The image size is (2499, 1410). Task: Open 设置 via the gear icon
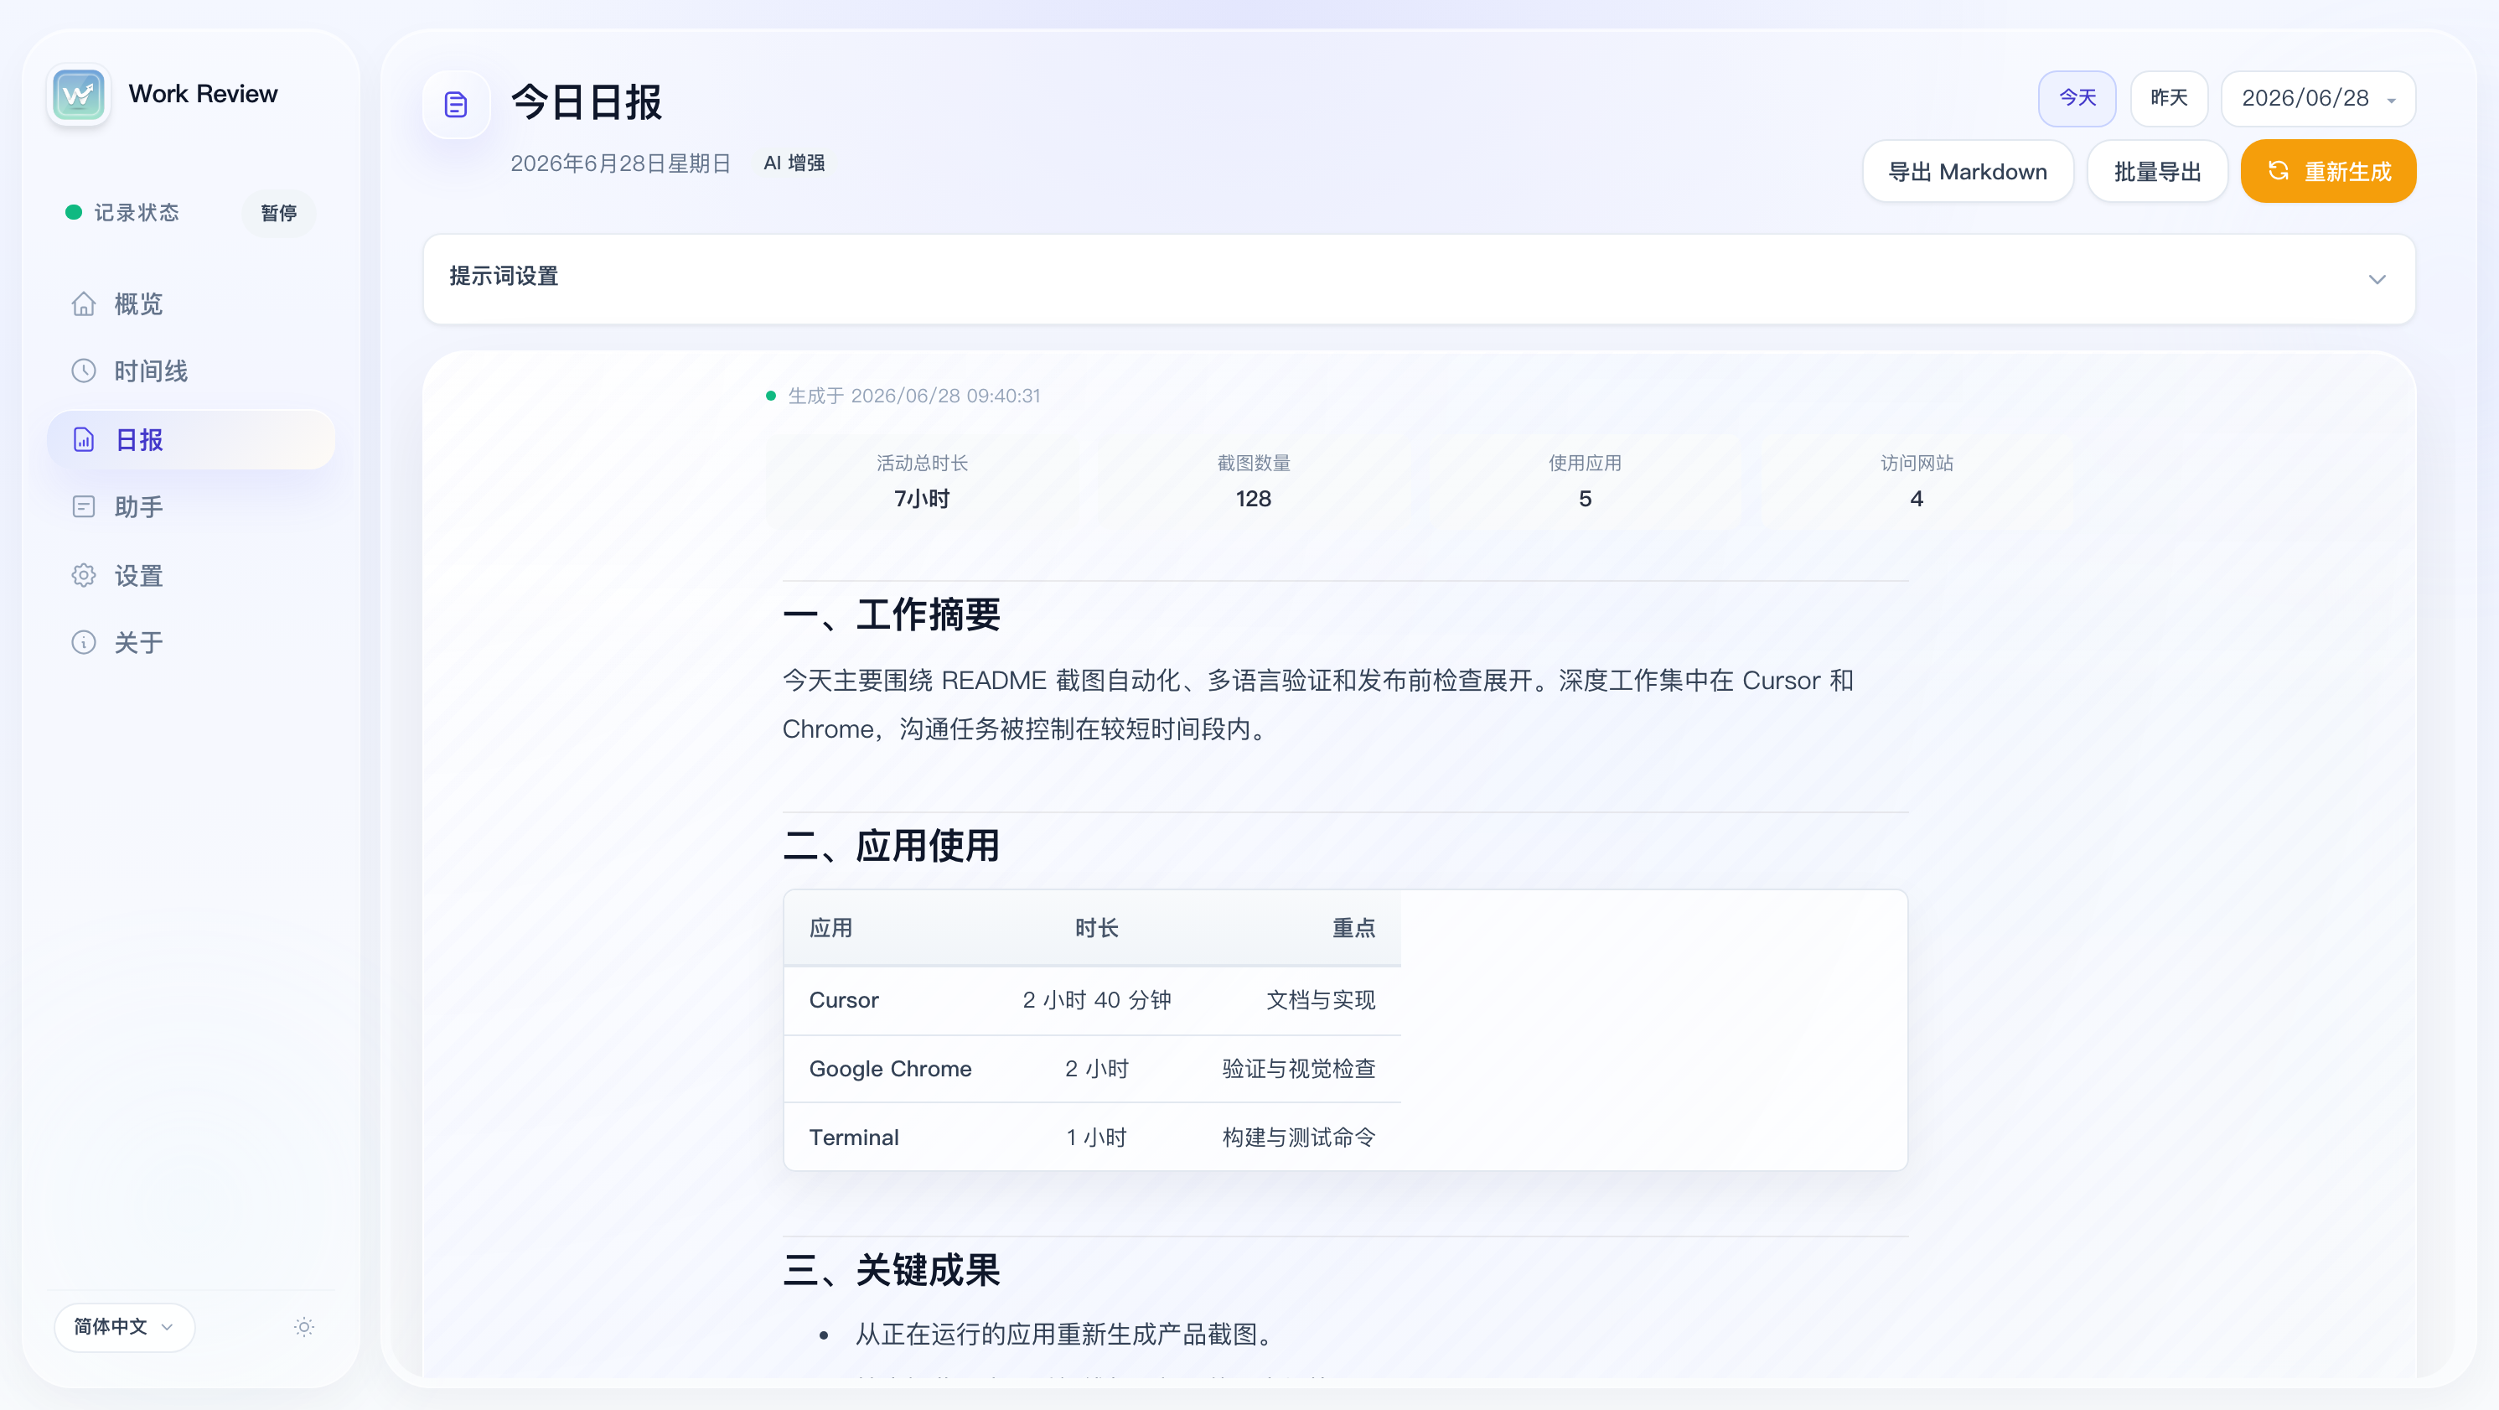(x=84, y=575)
